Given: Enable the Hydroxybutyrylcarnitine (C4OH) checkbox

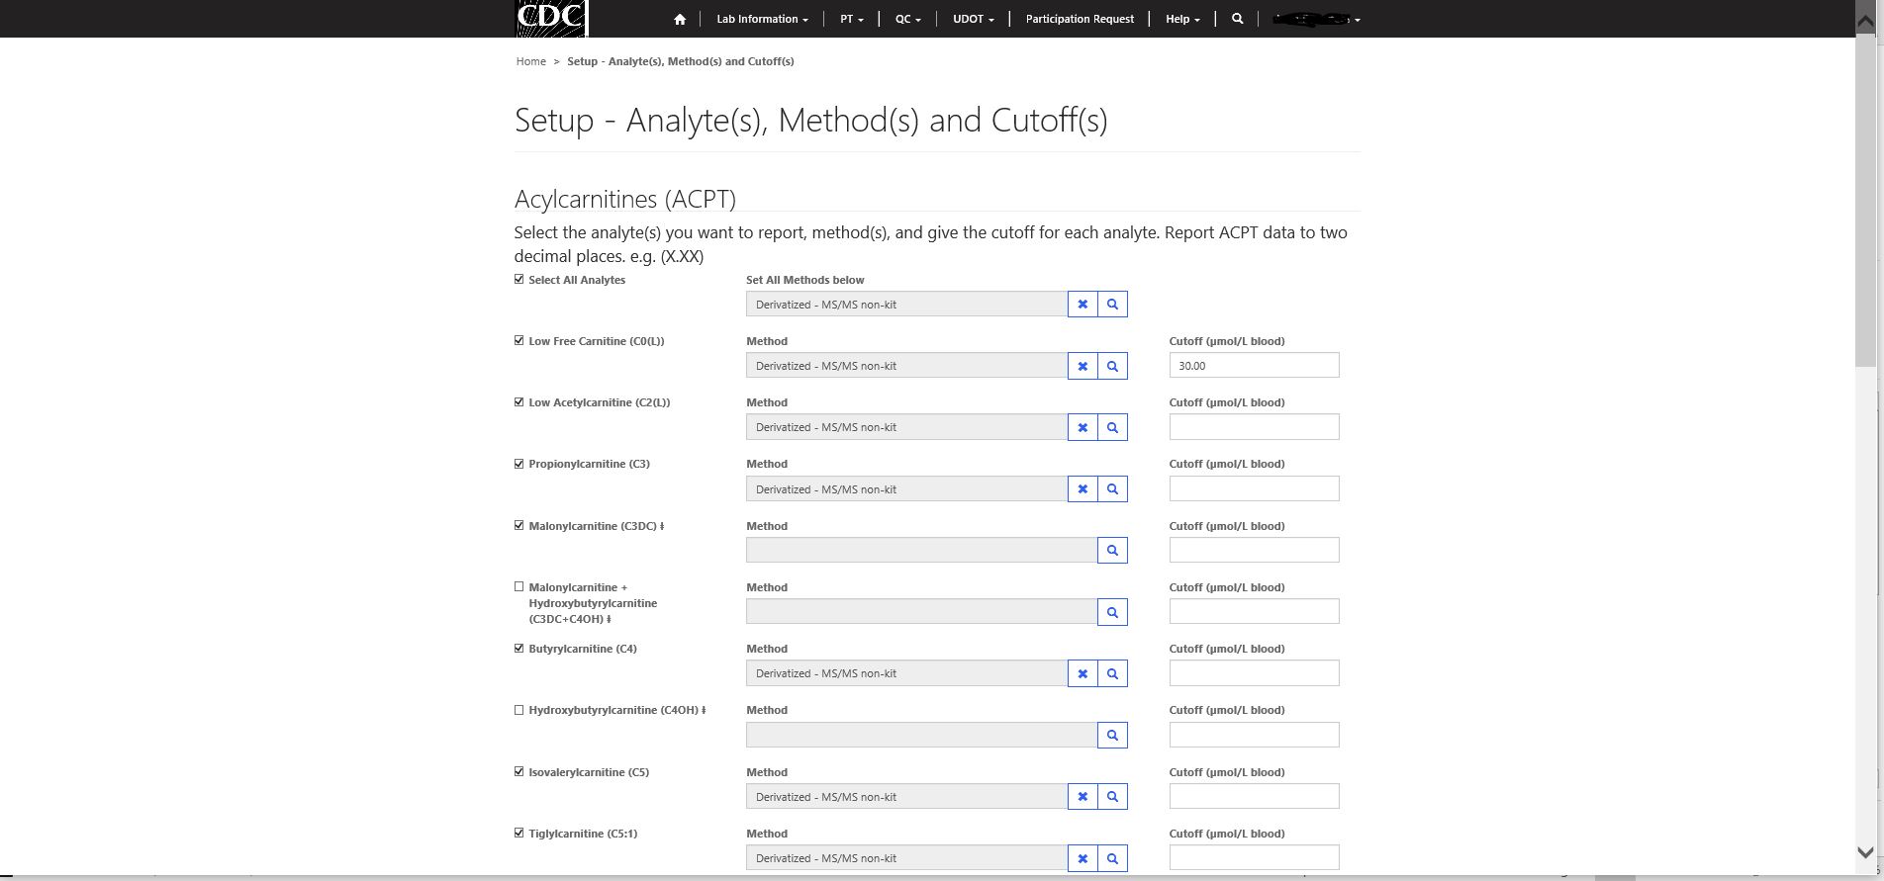Looking at the screenshot, I should click(x=519, y=710).
